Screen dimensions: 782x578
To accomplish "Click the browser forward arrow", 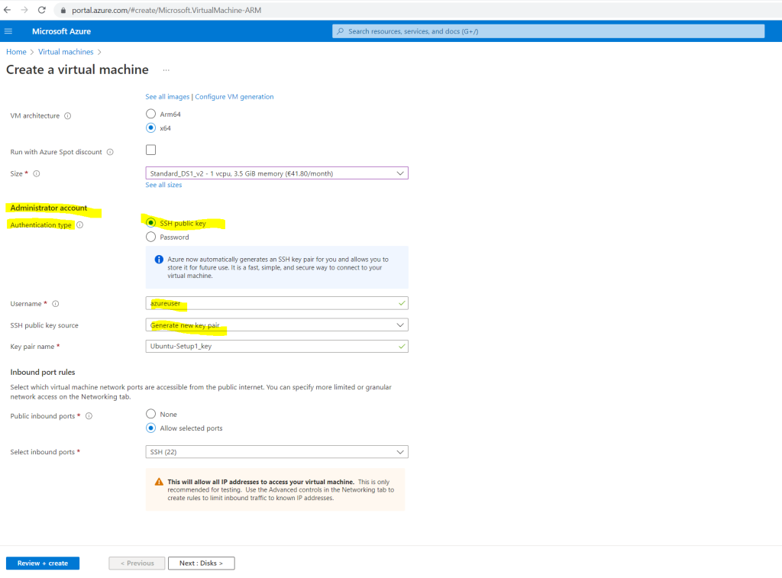I will [x=24, y=10].
